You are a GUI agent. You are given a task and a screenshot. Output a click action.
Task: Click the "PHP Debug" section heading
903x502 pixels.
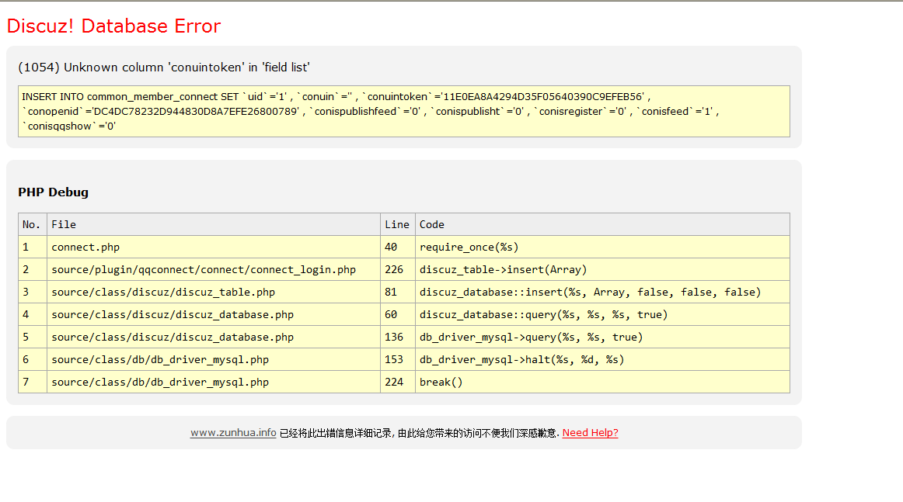53,192
